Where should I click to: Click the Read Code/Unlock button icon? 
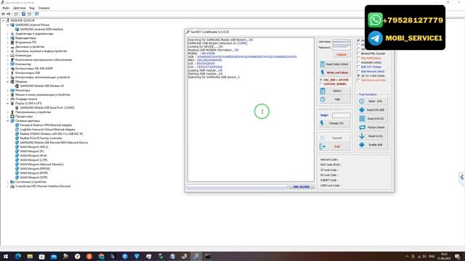pos(323,64)
